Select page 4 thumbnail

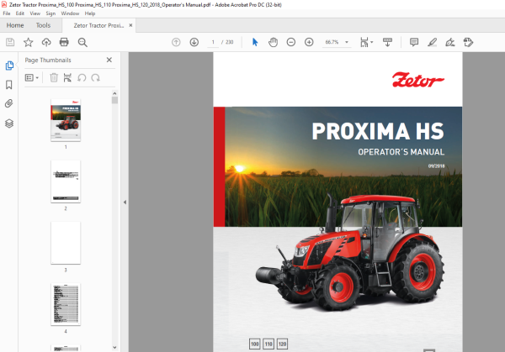pos(66,304)
